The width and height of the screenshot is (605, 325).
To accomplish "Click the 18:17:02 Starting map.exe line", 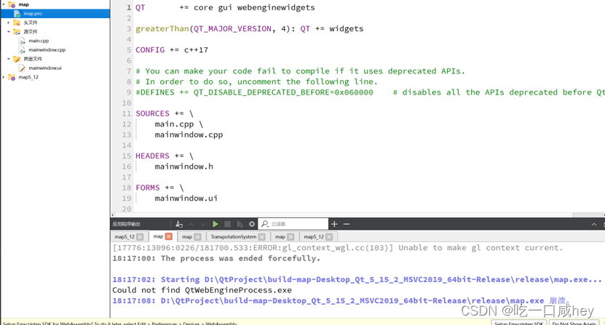I will tap(357, 279).
